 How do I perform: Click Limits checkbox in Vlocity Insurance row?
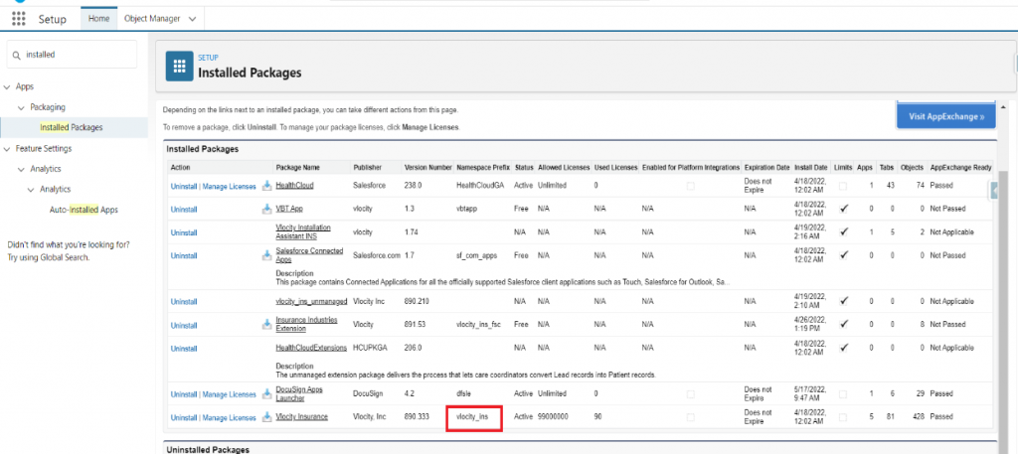(x=843, y=417)
